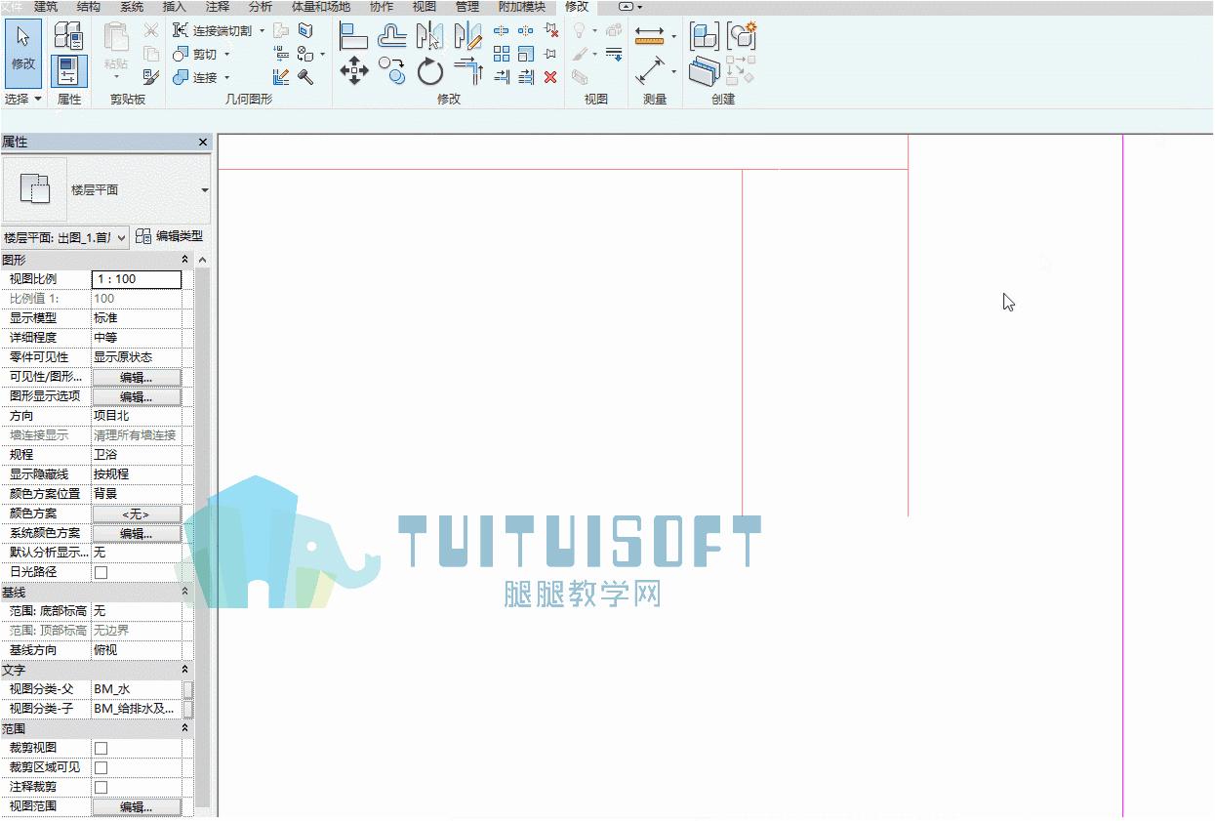Image resolution: width=1215 pixels, height=821 pixels.
Task: Select the Array tool icon
Action: (502, 54)
